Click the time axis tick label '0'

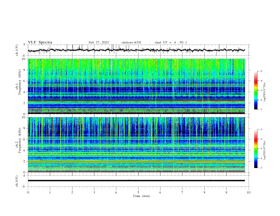coord(28,192)
